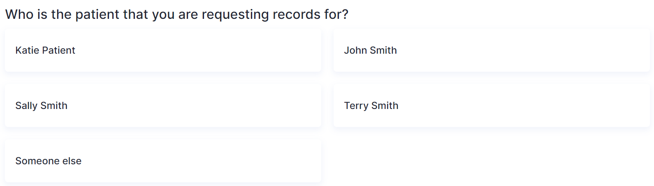Tap the Sally Smith name label
The image size is (654, 186).
point(41,106)
